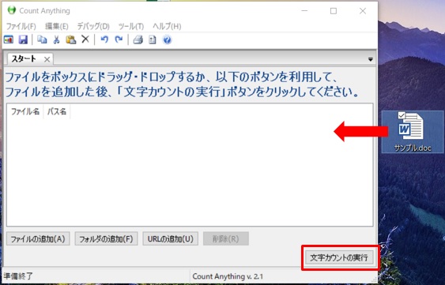Close the Count Anything window
445x285 pixels.
click(x=363, y=11)
